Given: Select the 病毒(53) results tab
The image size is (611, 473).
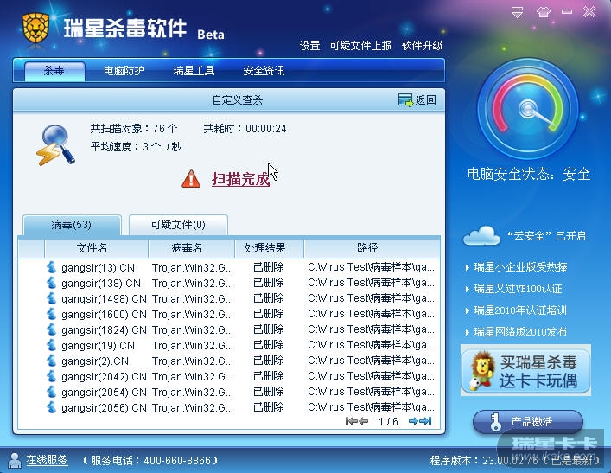Looking at the screenshot, I should 72,225.
